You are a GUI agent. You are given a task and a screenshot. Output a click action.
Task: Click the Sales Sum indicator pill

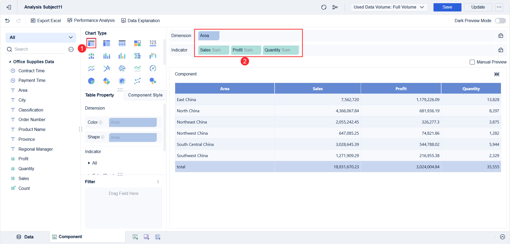click(214, 50)
